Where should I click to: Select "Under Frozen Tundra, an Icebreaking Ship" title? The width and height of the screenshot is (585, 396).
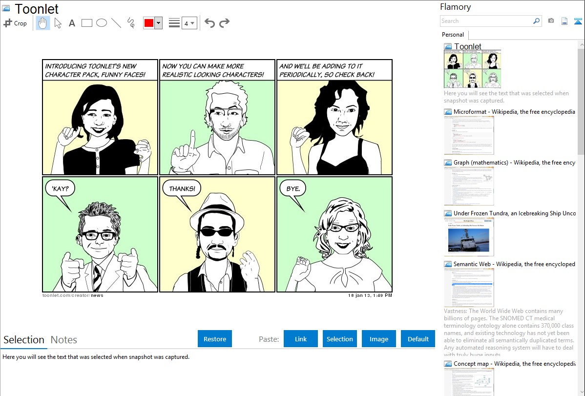[515, 213]
